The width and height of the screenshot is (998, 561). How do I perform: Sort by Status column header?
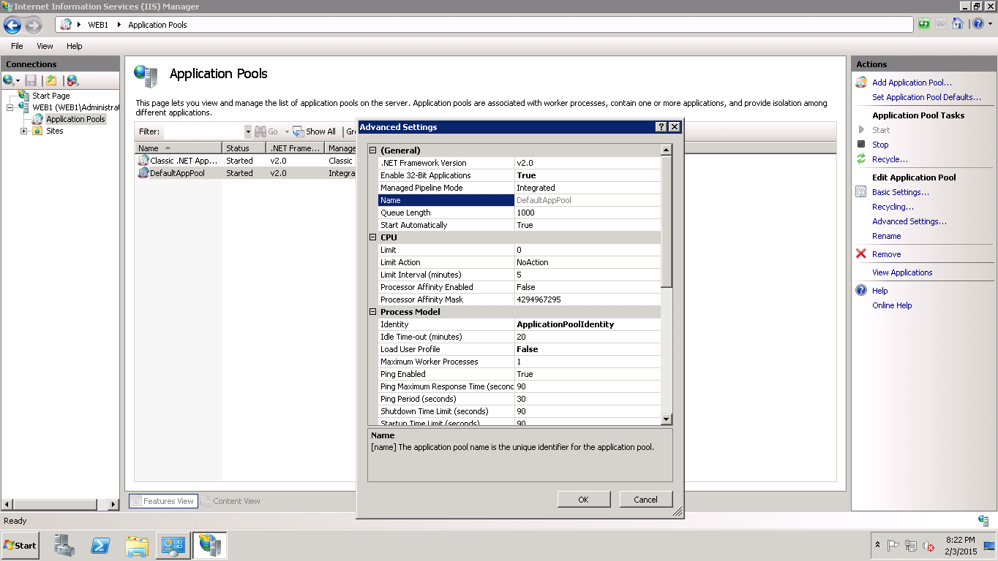pyautogui.click(x=244, y=148)
